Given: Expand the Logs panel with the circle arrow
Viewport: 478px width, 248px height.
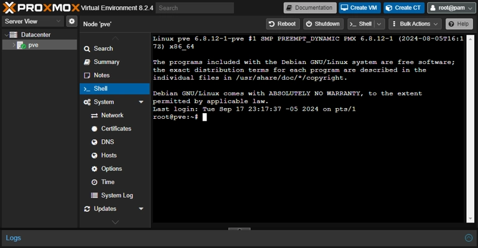Looking at the screenshot, I should tap(469, 238).
